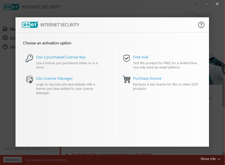Click the 'ENJOY SAFER TECHNOLOGY' tagline

[25, 149]
